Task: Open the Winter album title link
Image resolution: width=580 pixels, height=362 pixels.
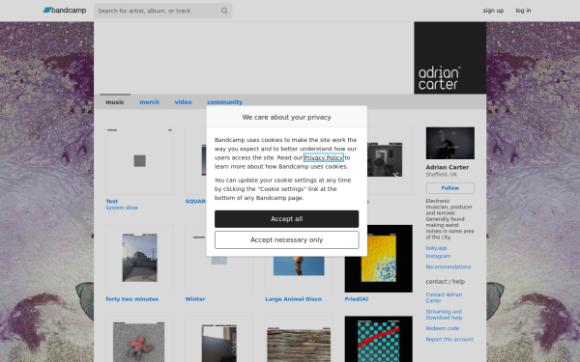Action: pyautogui.click(x=195, y=299)
